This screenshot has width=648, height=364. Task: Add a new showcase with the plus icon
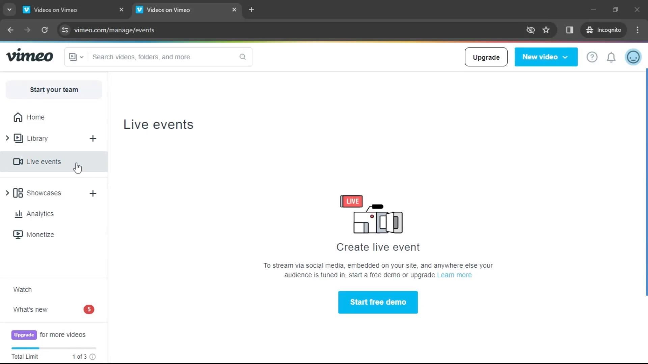[x=93, y=193]
